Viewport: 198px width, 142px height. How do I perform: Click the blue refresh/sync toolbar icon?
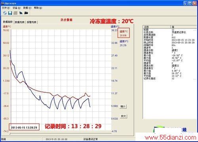5,13
